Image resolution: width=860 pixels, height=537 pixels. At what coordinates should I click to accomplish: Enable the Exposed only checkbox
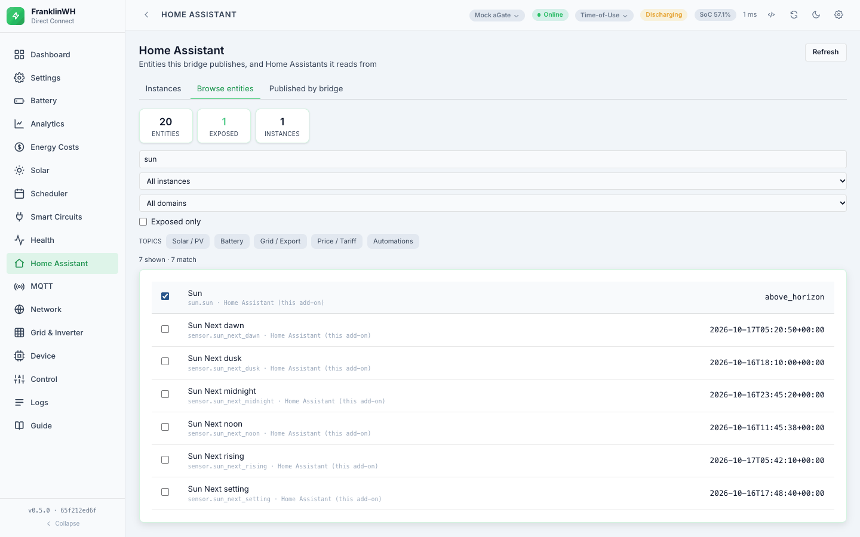143,222
